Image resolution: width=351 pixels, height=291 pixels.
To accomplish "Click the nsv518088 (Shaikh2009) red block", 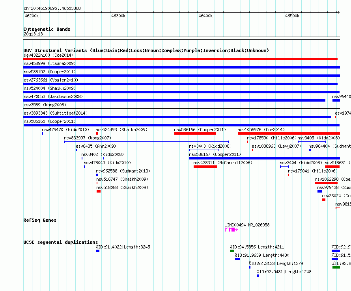I will click(x=99, y=191).
